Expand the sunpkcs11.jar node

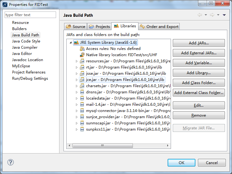[x=77, y=130]
